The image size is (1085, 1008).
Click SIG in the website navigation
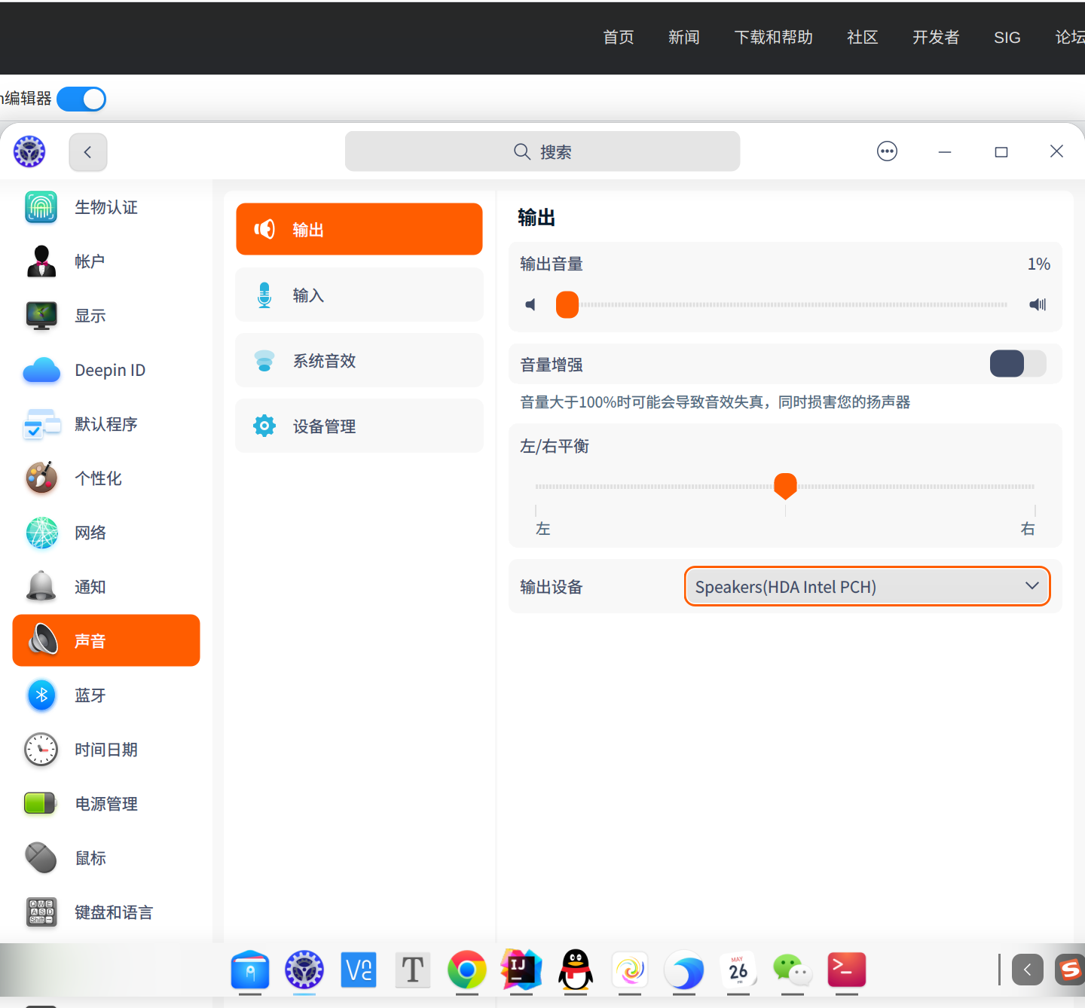pyautogui.click(x=1007, y=38)
